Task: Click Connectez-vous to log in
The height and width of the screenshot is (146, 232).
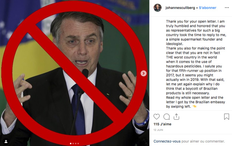Action: click(x=167, y=141)
